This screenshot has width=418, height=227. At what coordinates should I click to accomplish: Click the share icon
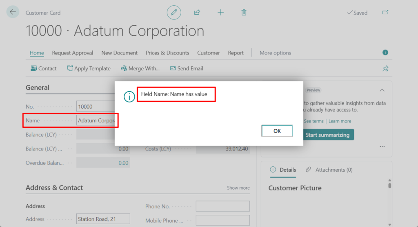(197, 13)
